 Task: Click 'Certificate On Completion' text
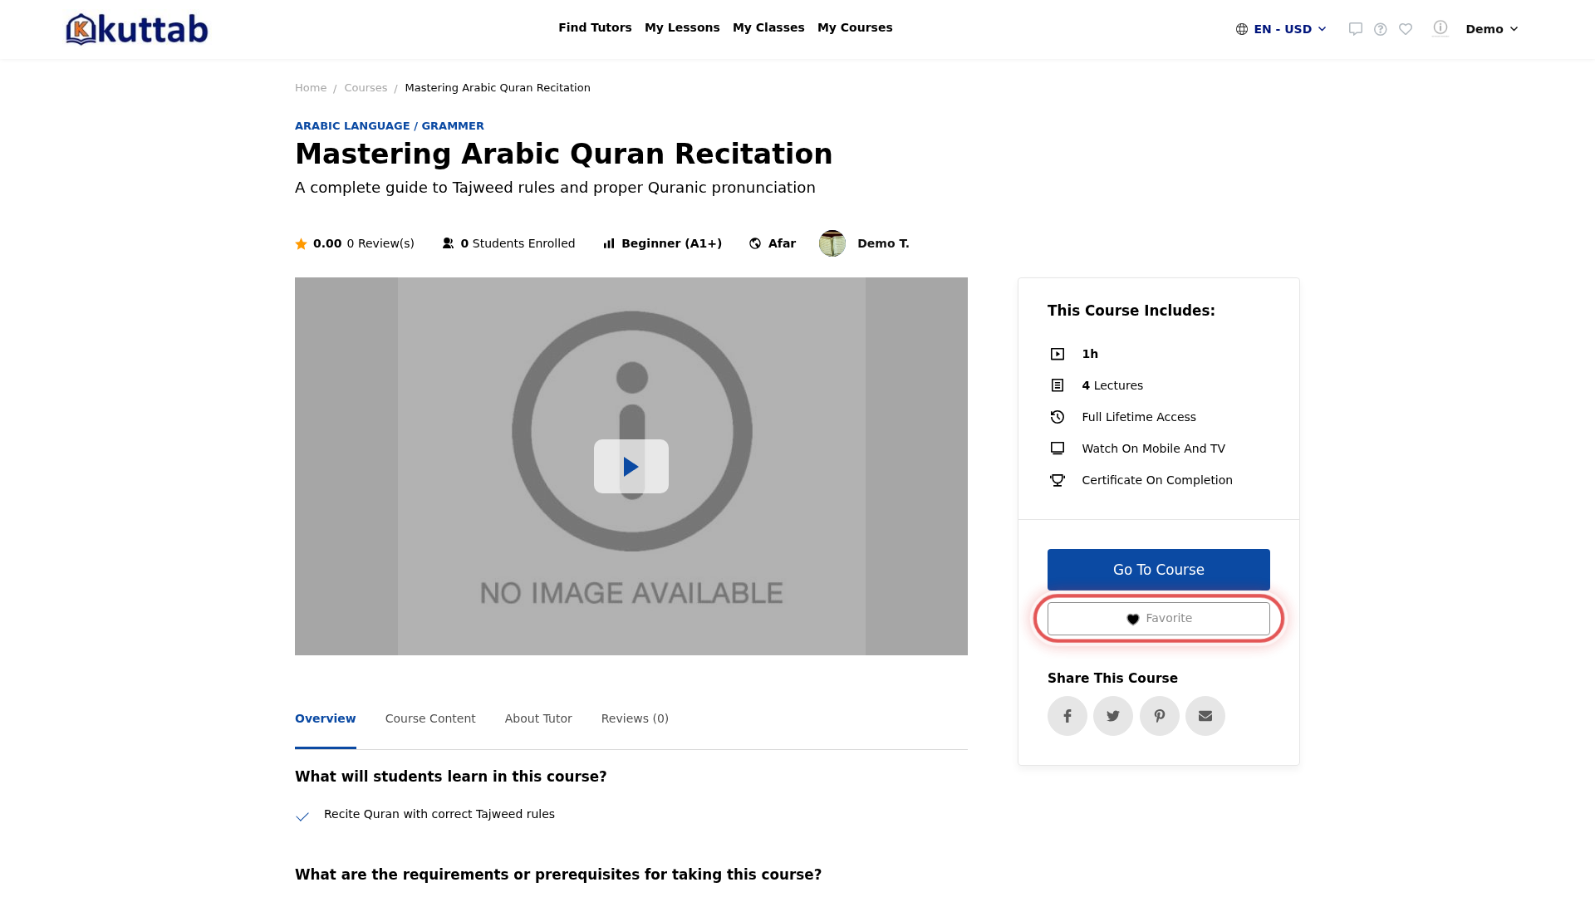tap(1157, 480)
